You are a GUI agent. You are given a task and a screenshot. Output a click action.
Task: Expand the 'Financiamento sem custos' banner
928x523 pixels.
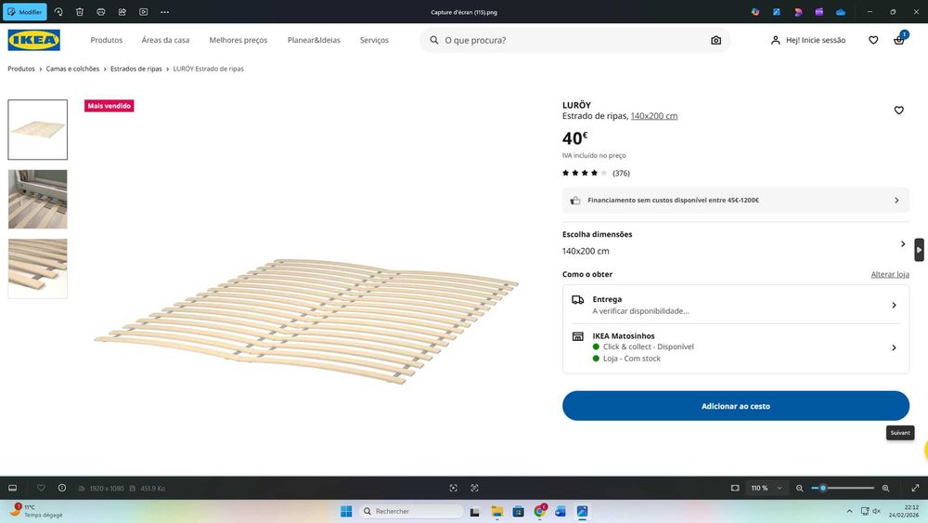pos(736,201)
